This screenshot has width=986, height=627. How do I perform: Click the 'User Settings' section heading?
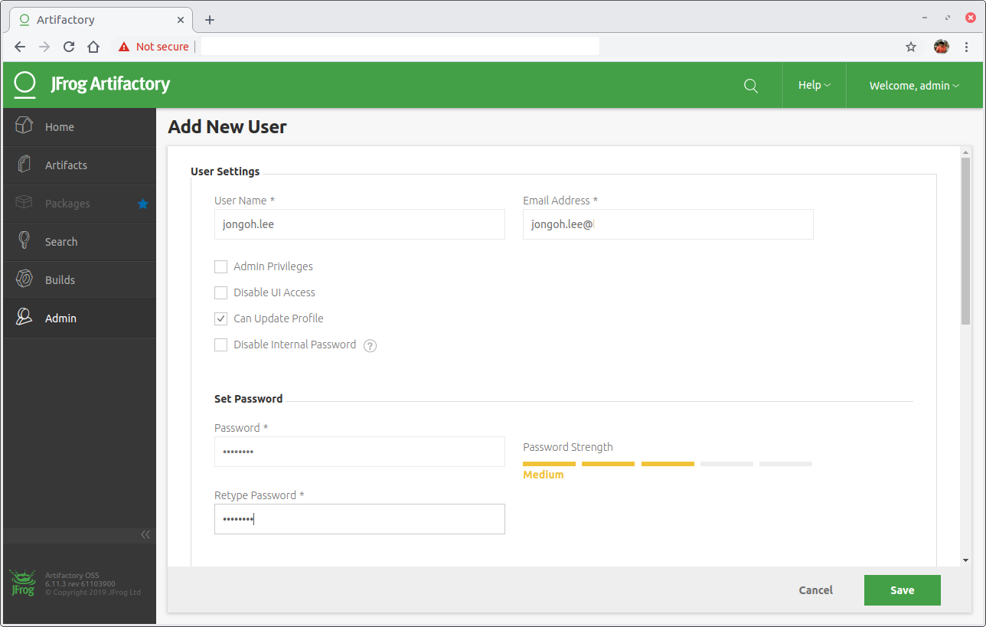tap(225, 171)
